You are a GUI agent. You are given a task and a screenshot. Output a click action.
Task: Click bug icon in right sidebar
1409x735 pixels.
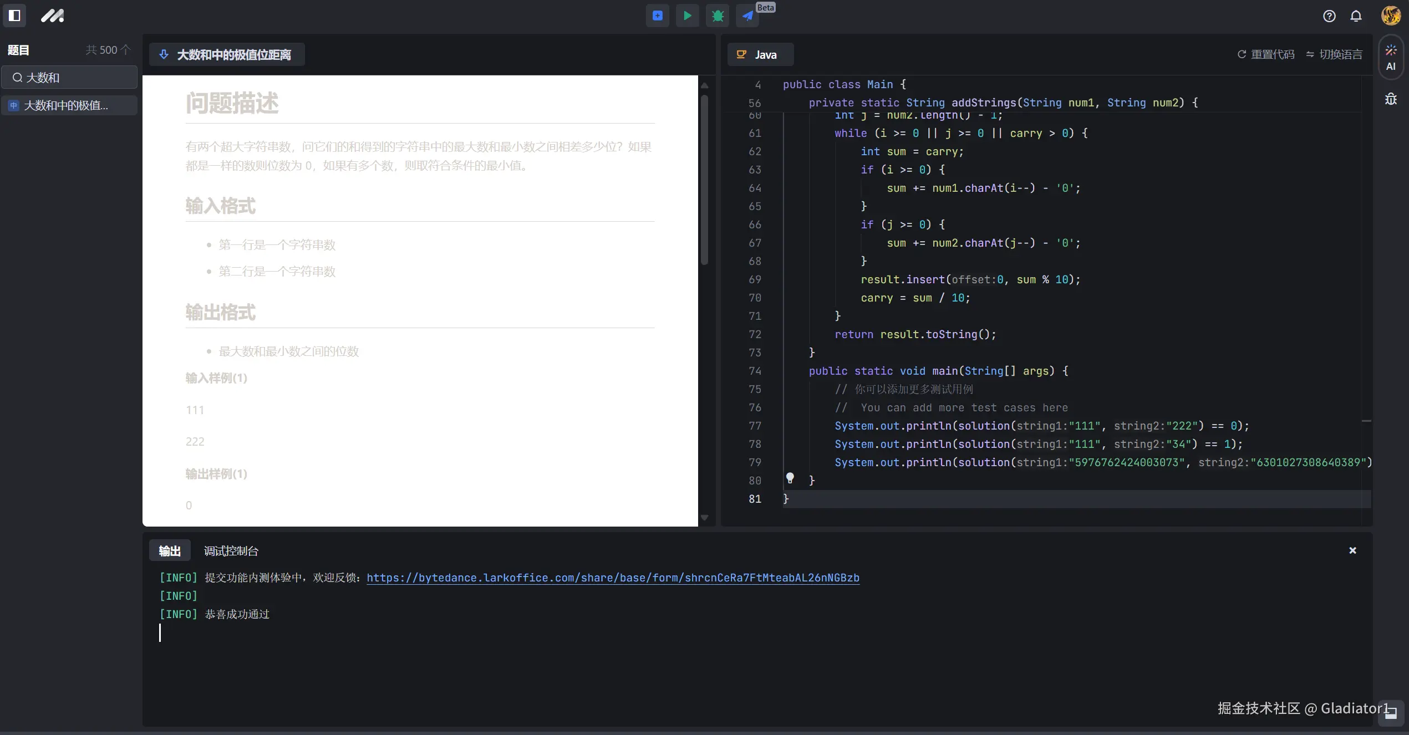(1391, 99)
